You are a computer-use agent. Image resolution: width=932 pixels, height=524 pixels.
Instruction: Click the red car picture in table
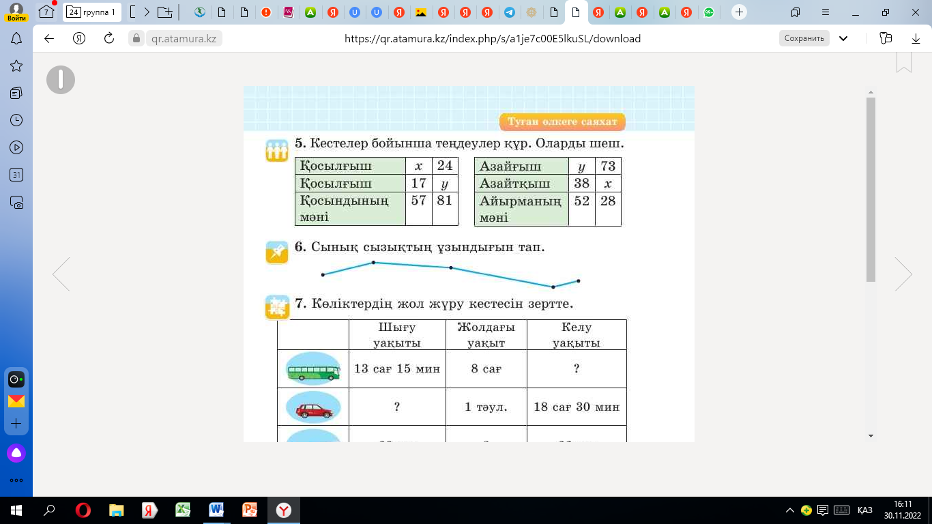[x=313, y=407]
